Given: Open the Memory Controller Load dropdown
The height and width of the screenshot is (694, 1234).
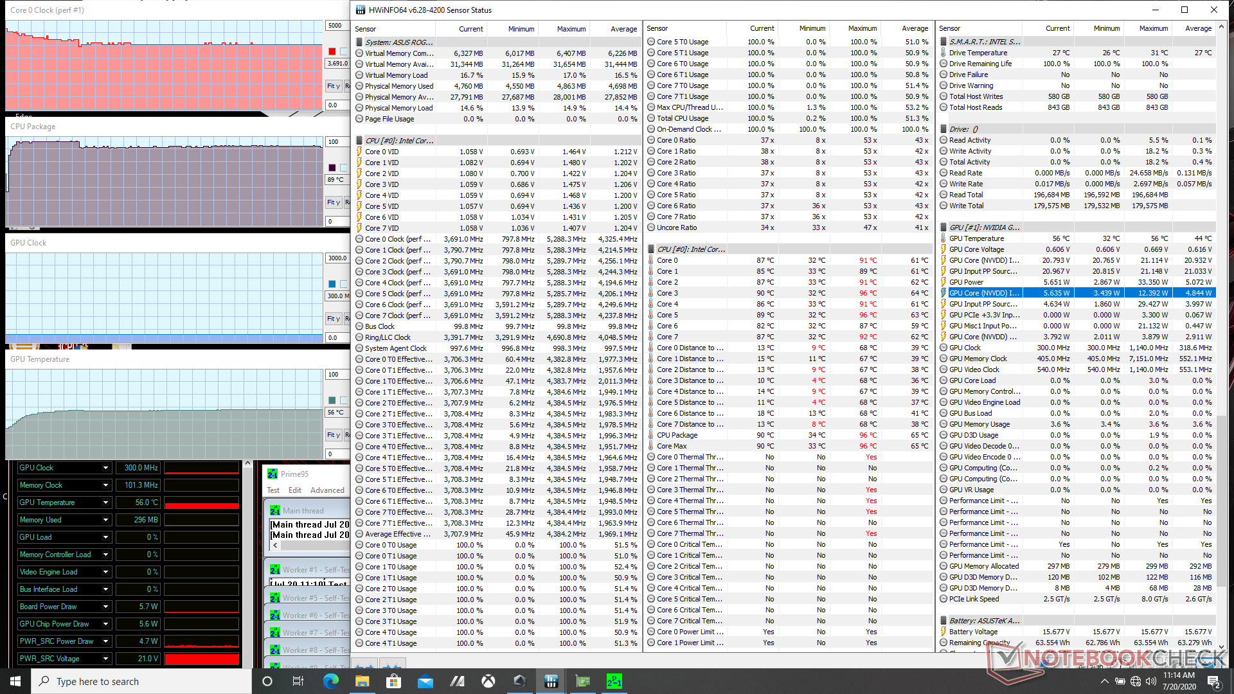Looking at the screenshot, I should click(x=105, y=555).
